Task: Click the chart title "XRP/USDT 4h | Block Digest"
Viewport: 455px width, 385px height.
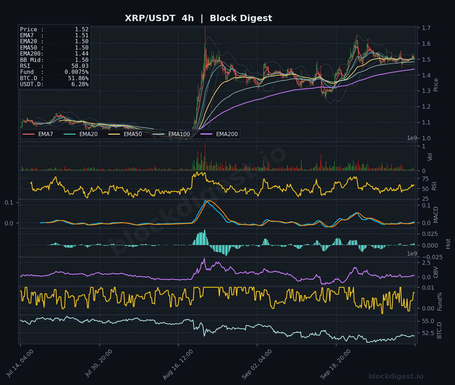Action: coord(198,18)
